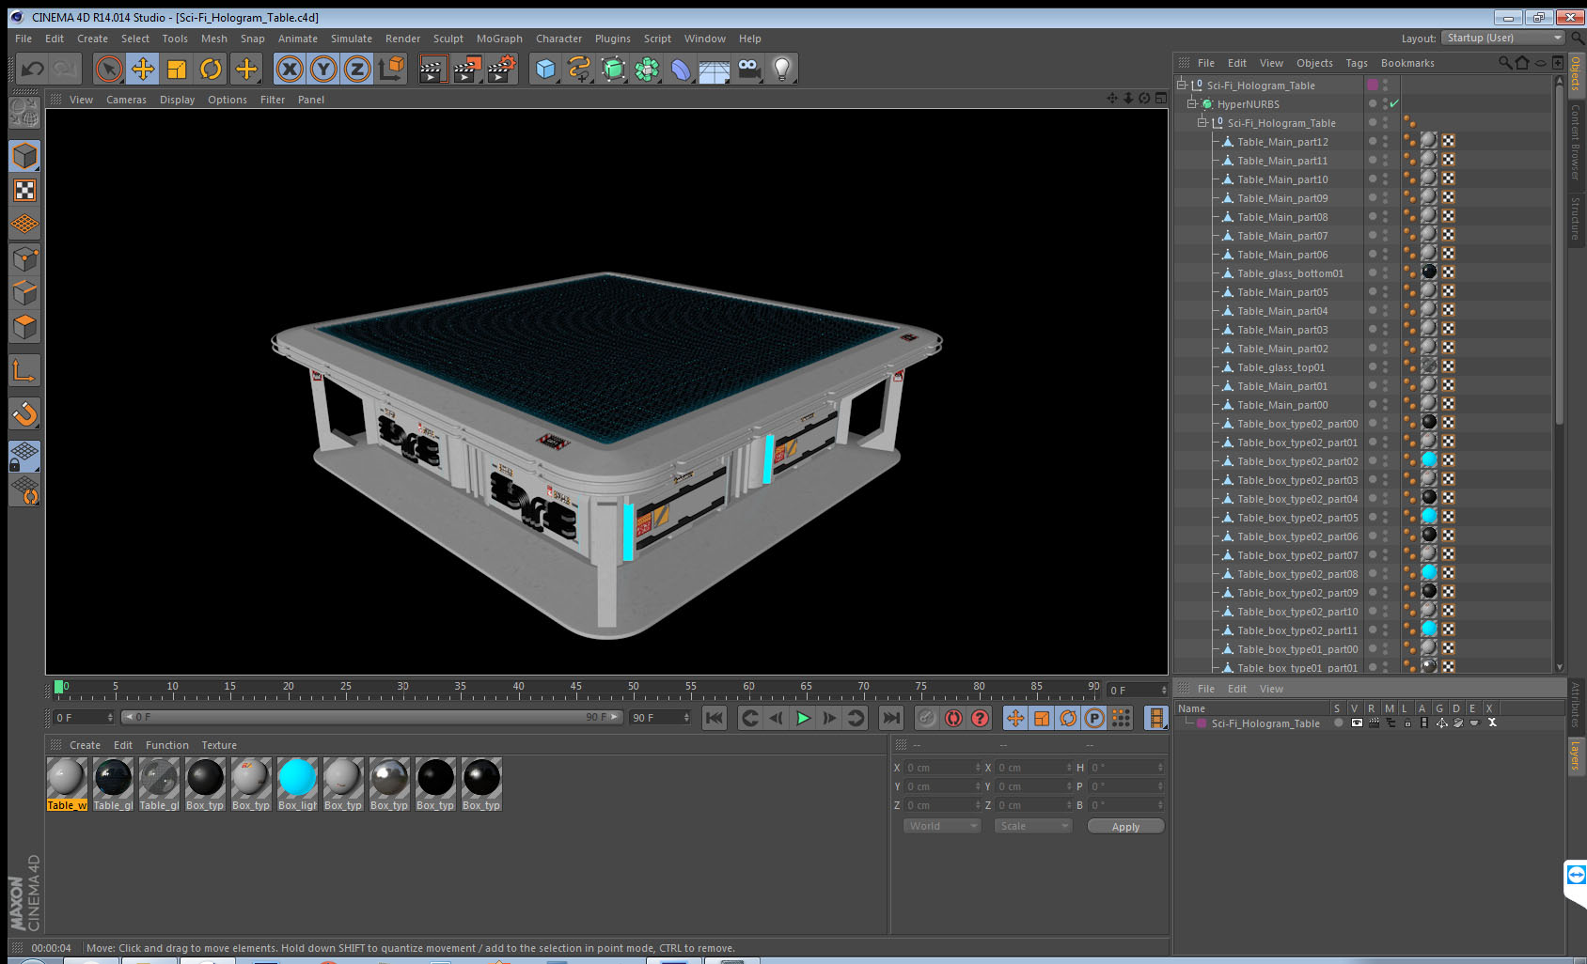Viewport: 1587px width, 964px height.
Task: Add a Cube primitive object
Action: pos(545,69)
